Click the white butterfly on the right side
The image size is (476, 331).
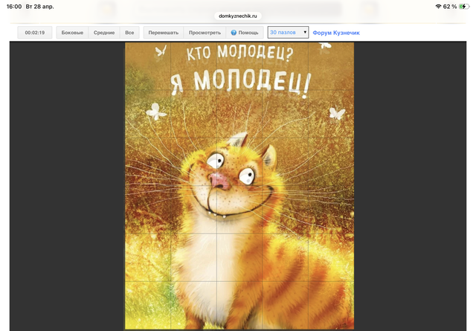point(337,114)
